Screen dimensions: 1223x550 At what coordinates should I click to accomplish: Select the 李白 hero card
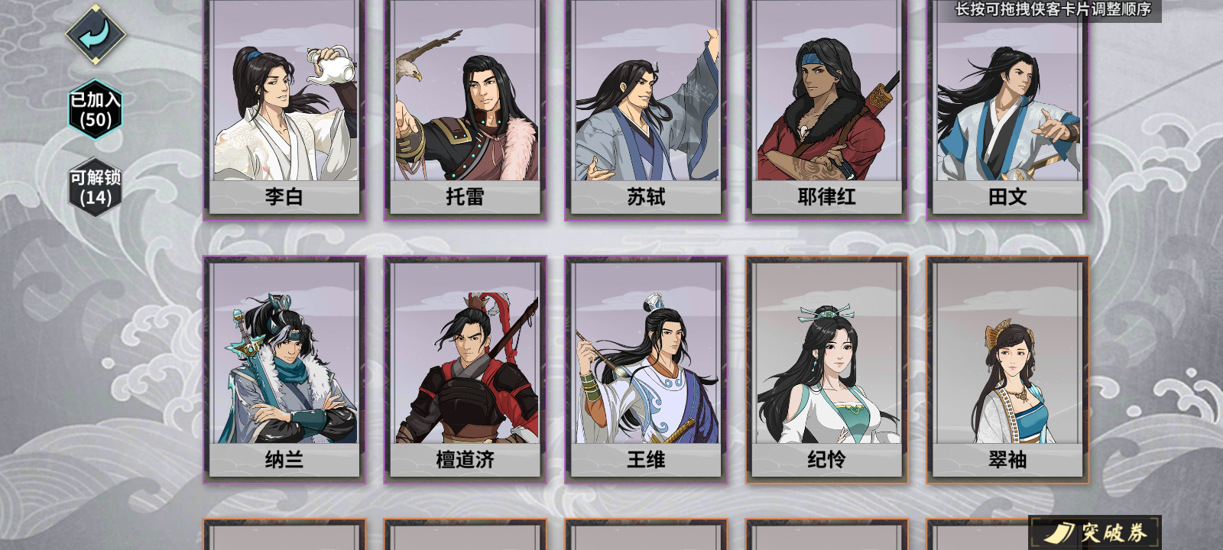(284, 109)
